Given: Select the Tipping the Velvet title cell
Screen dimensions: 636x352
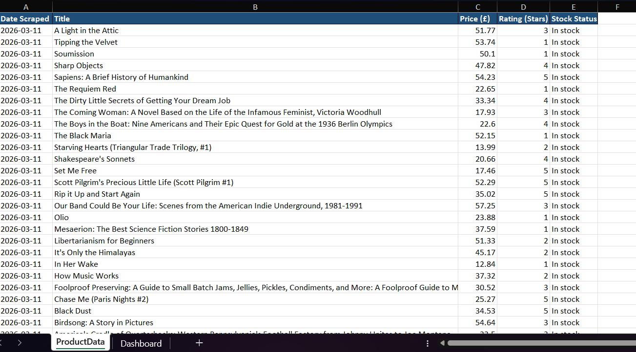Looking at the screenshot, I should [x=255, y=42].
